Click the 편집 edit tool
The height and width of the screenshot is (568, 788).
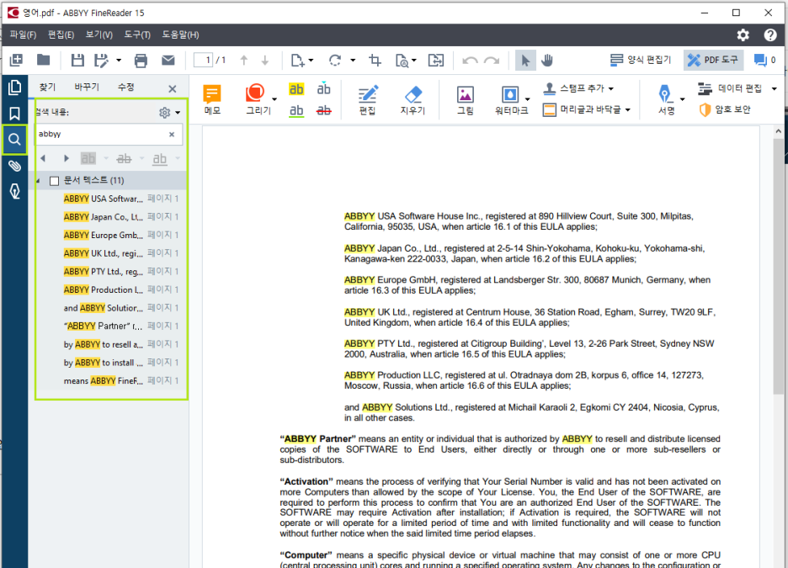[x=367, y=99]
